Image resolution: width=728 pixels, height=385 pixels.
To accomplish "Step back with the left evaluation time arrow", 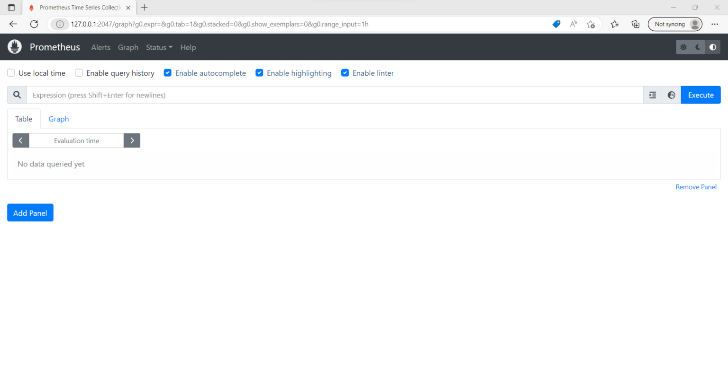I will [20, 140].
